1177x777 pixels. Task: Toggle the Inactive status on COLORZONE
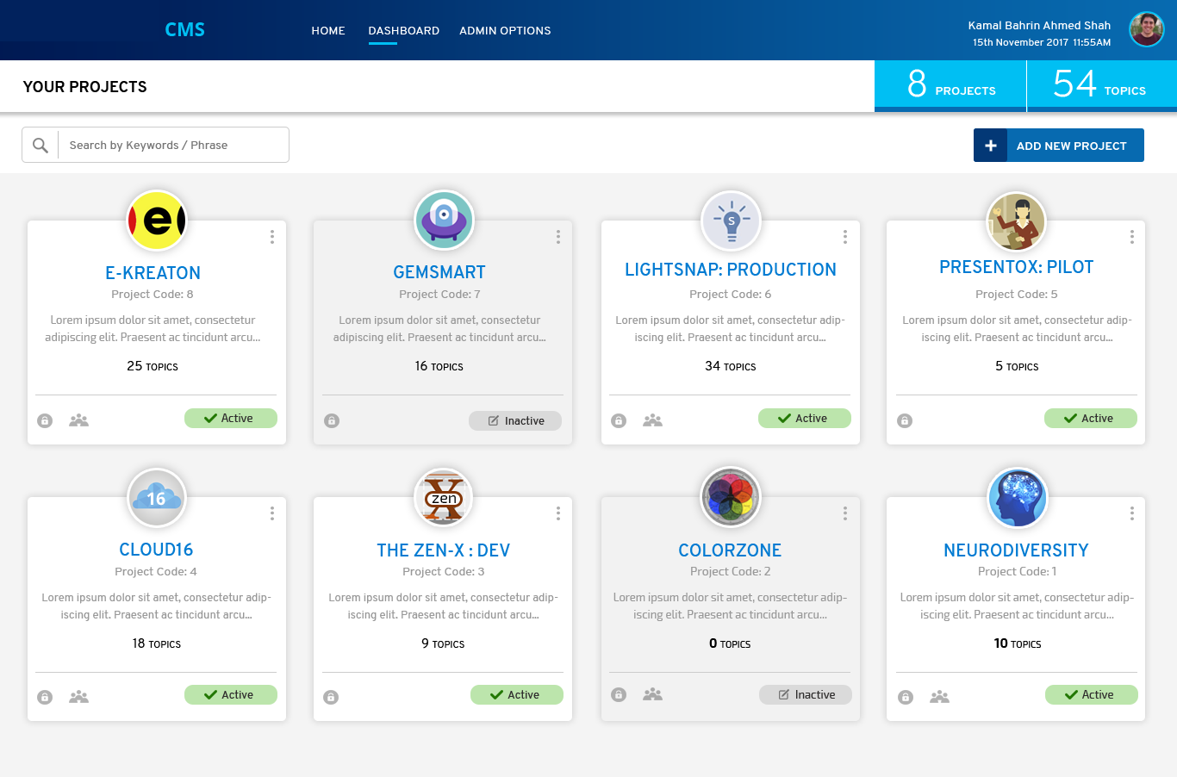click(806, 695)
